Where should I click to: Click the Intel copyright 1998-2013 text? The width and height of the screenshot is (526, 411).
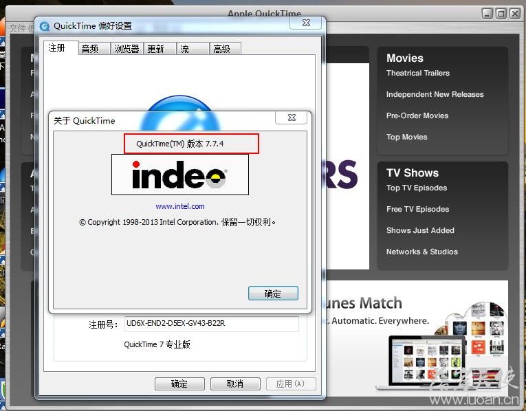click(177, 222)
